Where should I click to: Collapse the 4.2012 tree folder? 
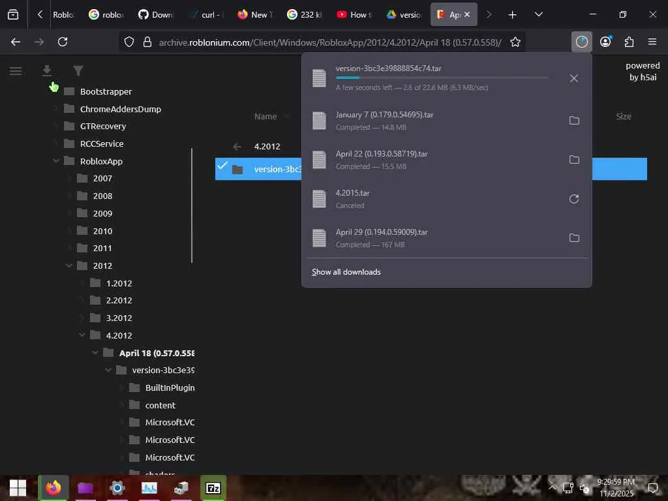tap(82, 335)
